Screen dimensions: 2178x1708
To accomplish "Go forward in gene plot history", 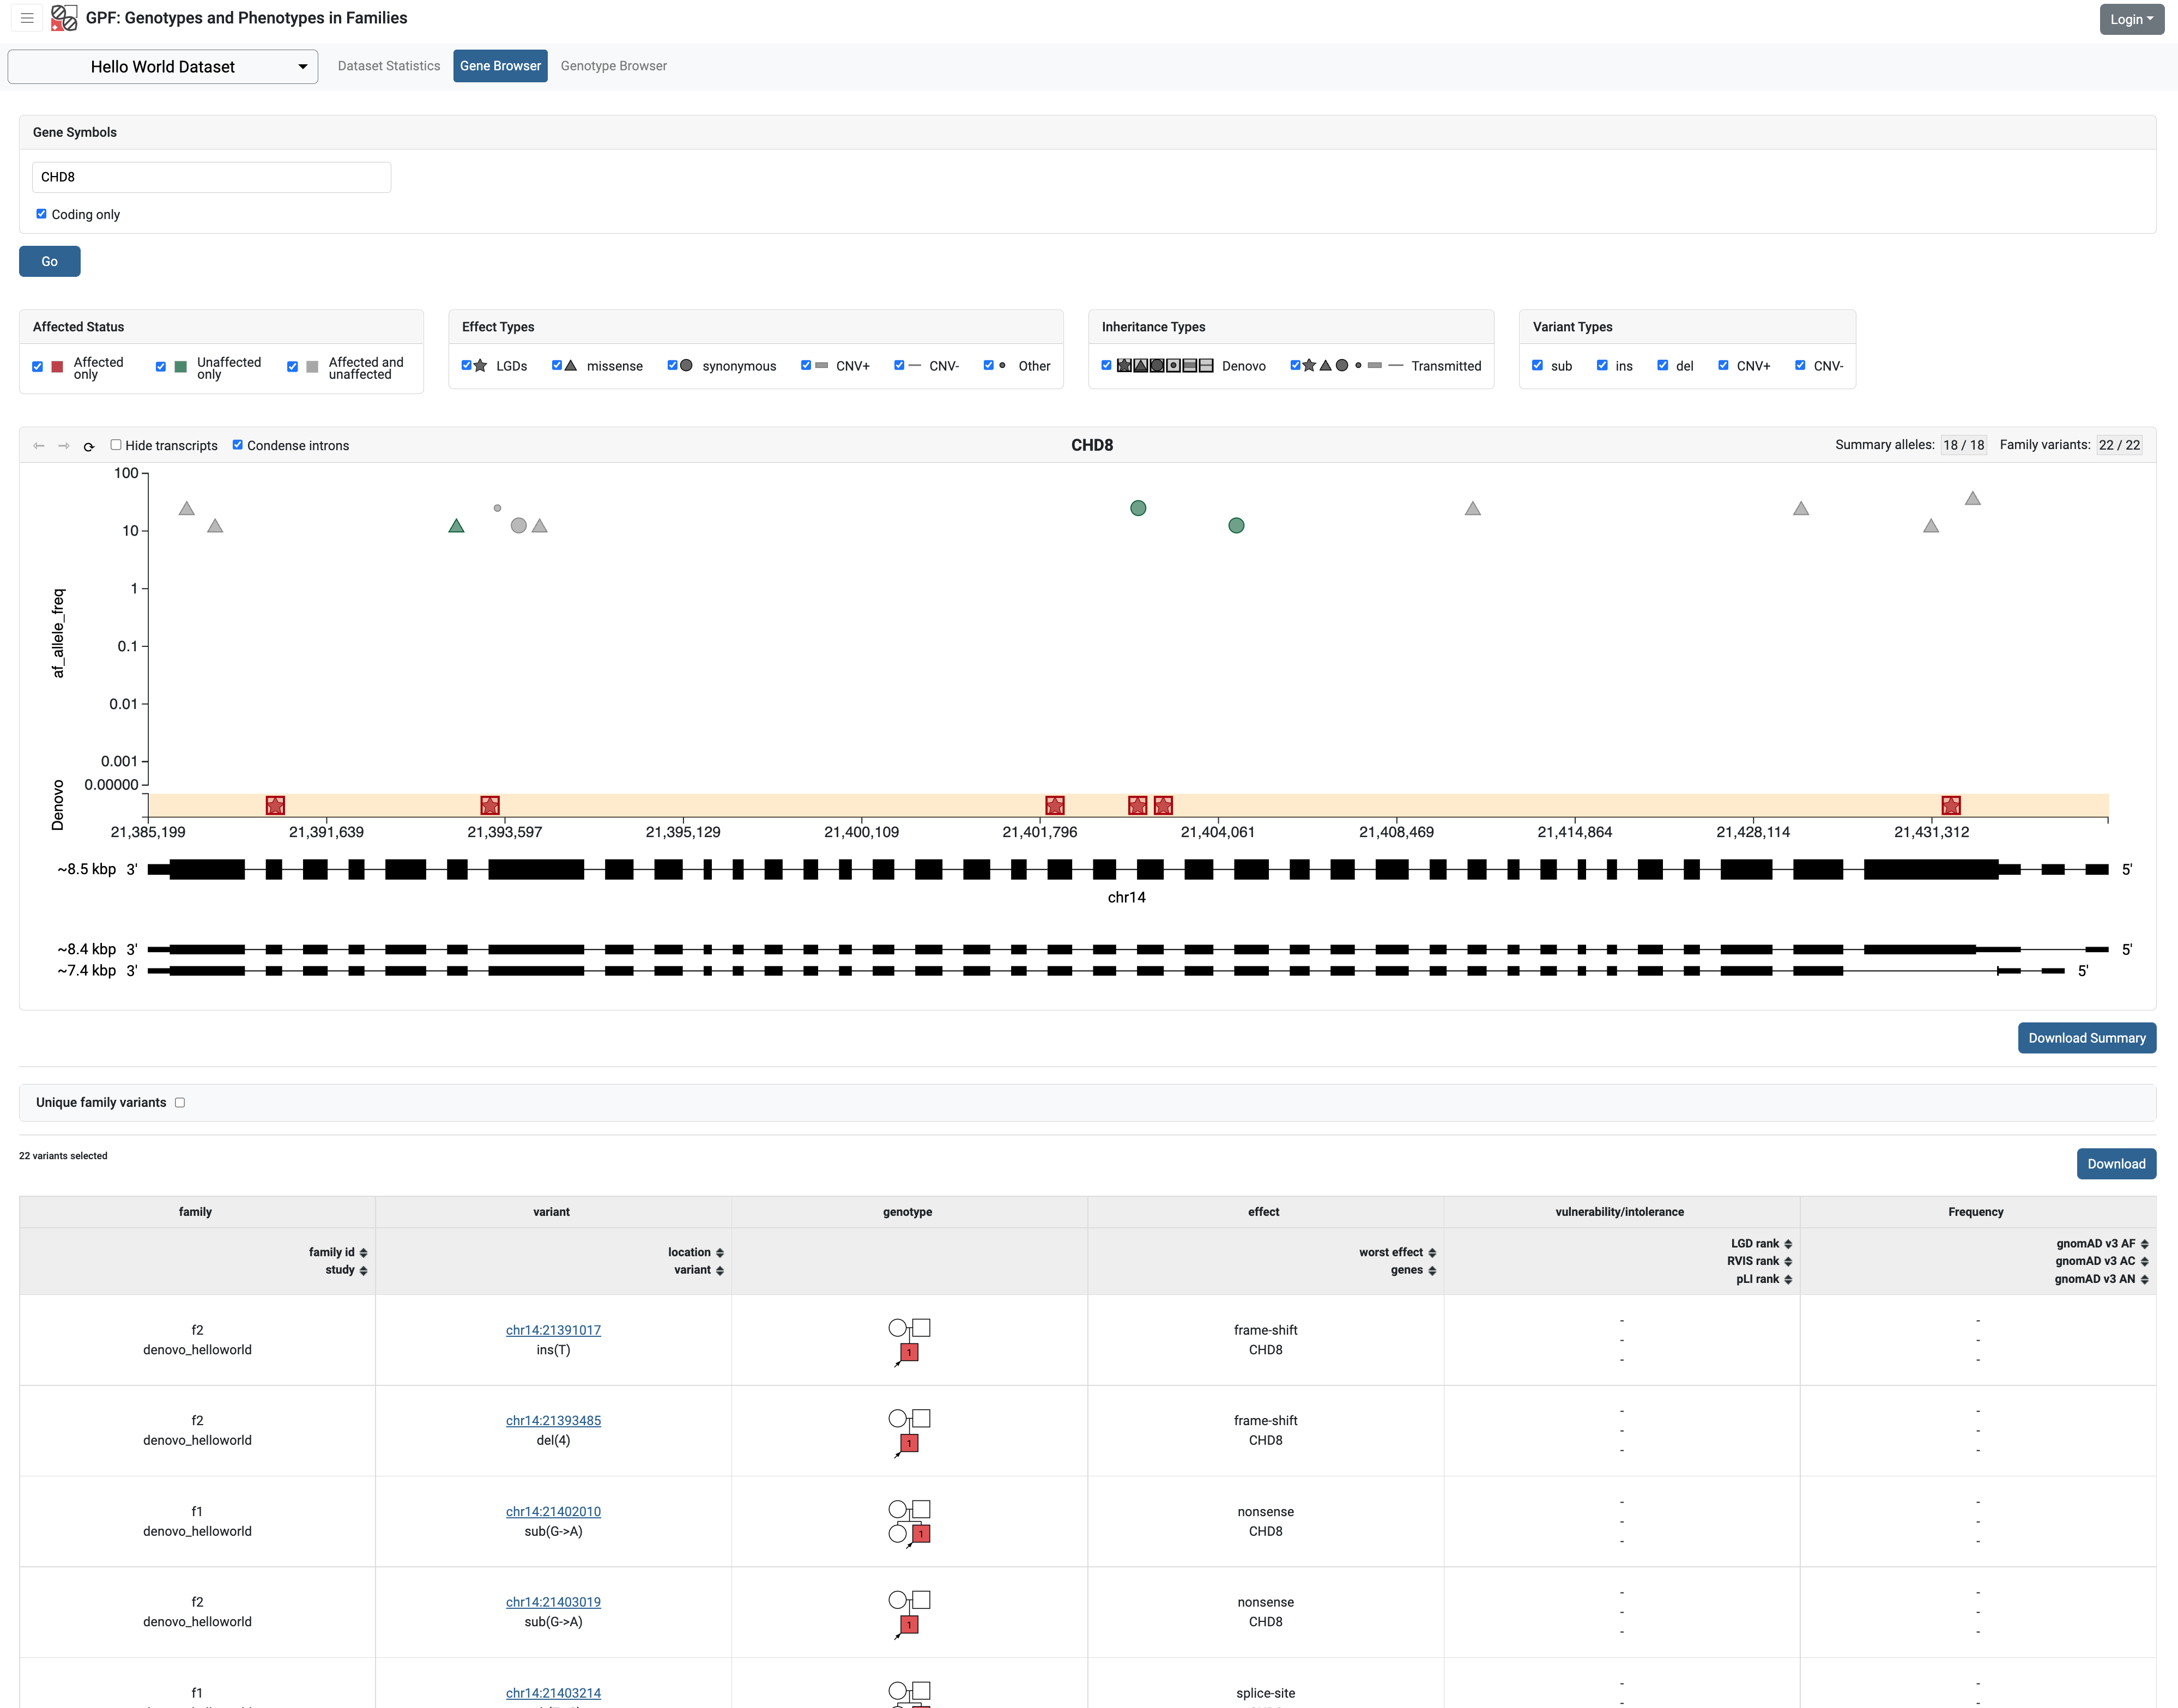I will pyautogui.click(x=64, y=446).
